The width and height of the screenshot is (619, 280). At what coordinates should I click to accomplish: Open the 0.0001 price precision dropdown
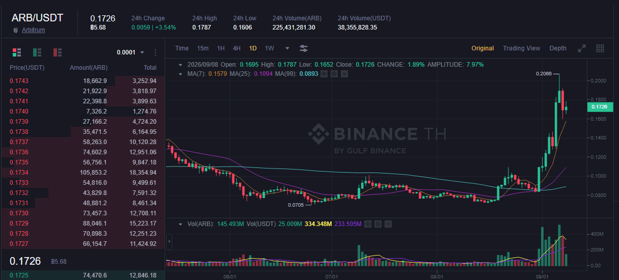point(130,52)
